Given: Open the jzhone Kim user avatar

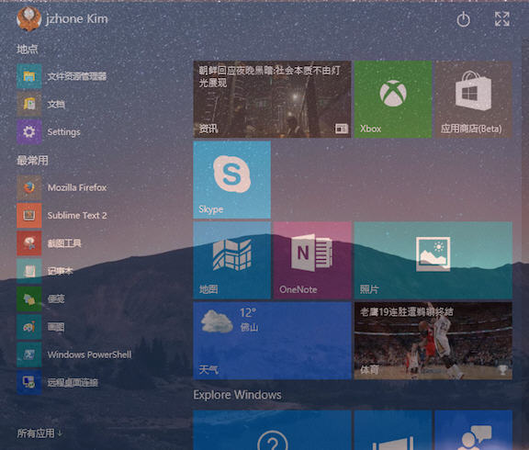Looking at the screenshot, I should pos(29,19).
